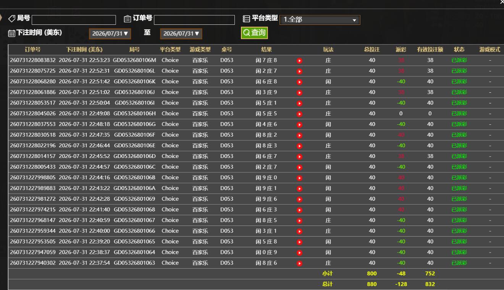
Task: Click the total payout value -128
Action: (x=401, y=284)
